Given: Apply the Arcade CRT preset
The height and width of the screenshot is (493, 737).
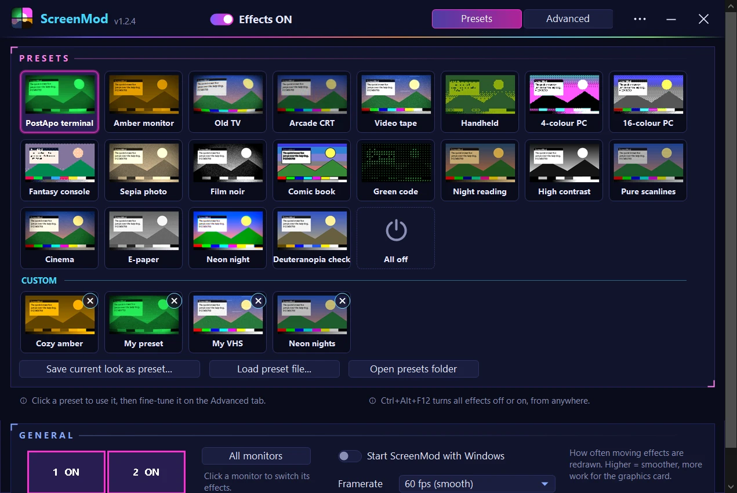Looking at the screenshot, I should pyautogui.click(x=312, y=102).
